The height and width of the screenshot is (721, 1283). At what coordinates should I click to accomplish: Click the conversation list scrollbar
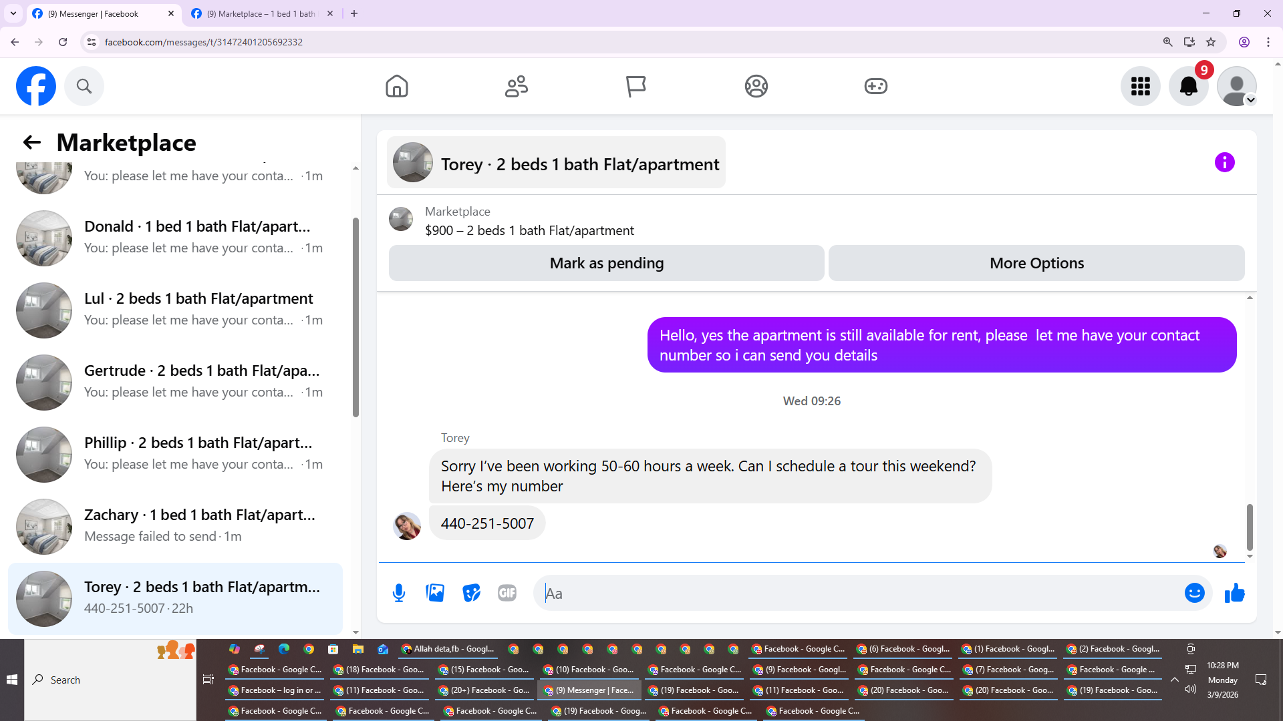click(x=355, y=317)
